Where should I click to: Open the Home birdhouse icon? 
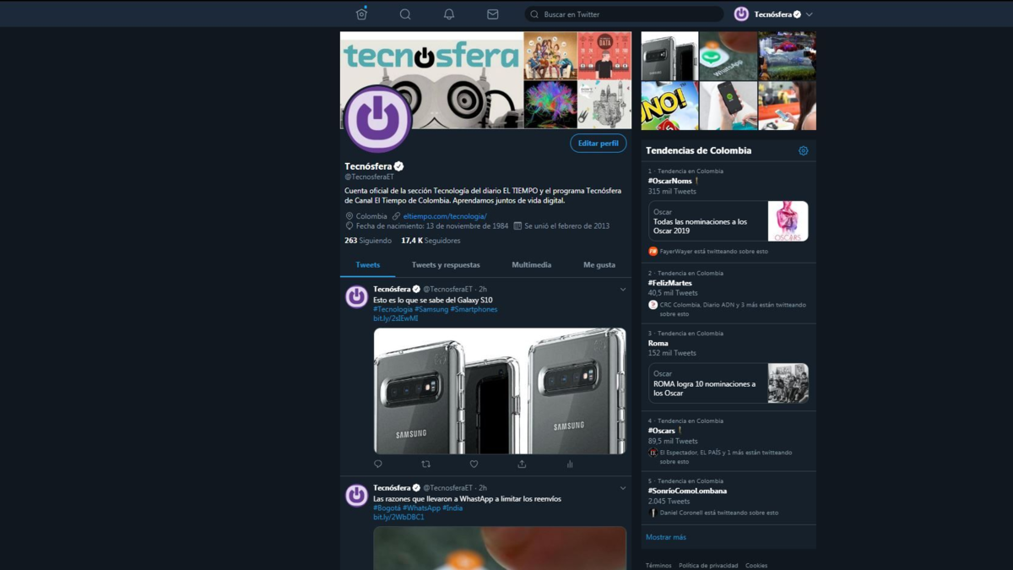(361, 14)
